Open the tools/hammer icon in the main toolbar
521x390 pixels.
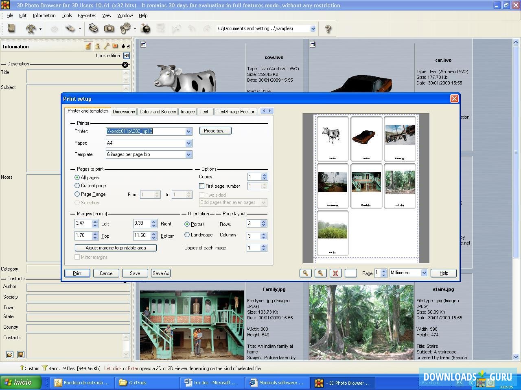[x=31, y=28]
